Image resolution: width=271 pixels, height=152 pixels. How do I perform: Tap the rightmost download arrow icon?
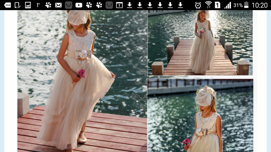click(180, 5)
